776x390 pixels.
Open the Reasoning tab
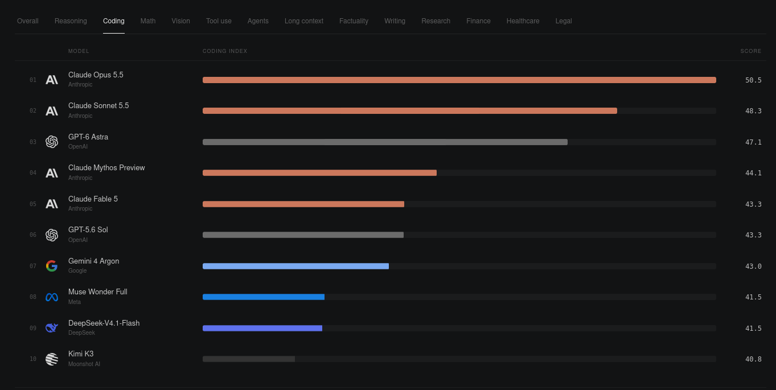tap(71, 21)
